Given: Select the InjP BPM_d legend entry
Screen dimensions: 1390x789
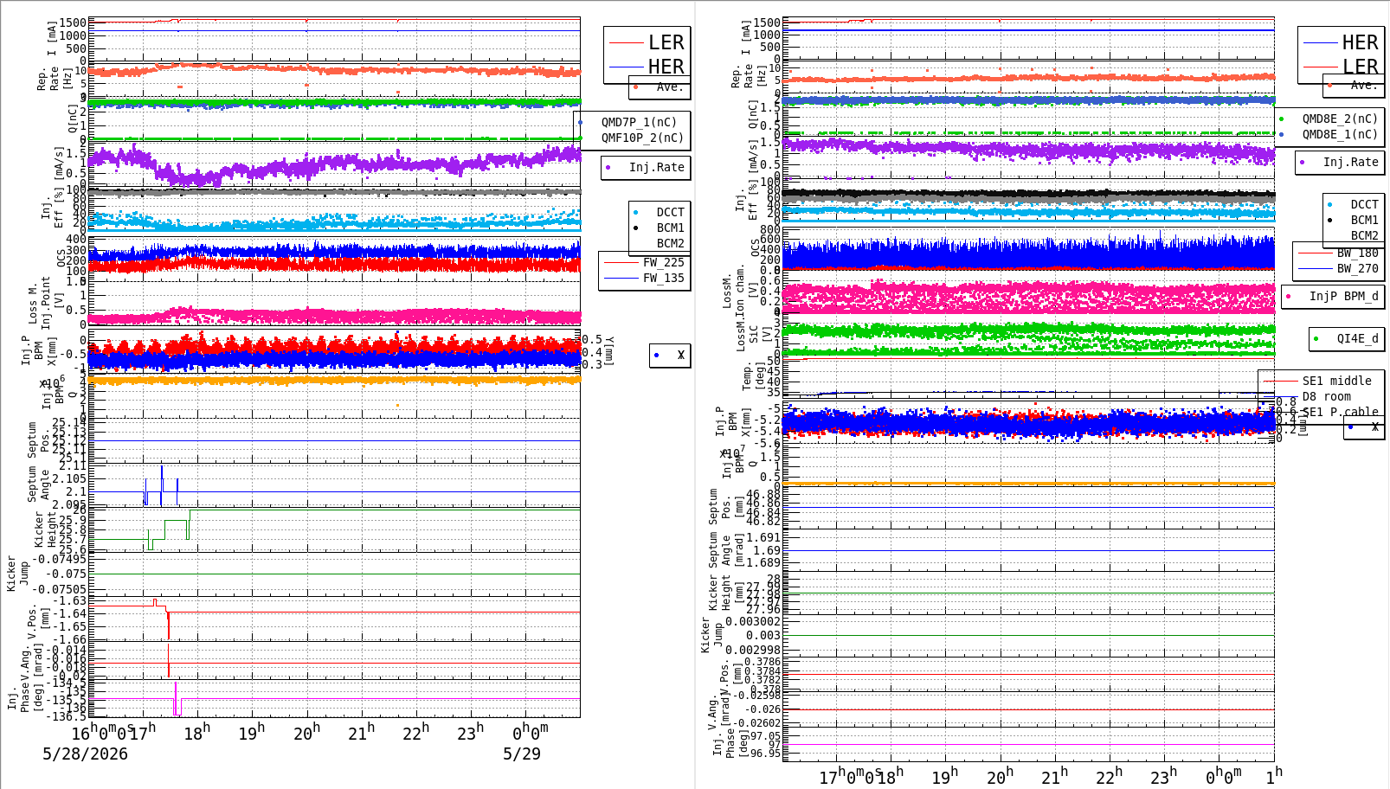Looking at the screenshot, I should tap(1343, 296).
